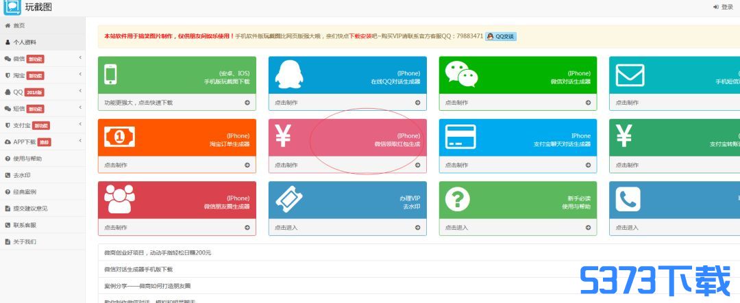This screenshot has width=740, height=303.
Task: Click the QQ penguin icon on 在线QQ对话生成器 card
Action: [289, 75]
